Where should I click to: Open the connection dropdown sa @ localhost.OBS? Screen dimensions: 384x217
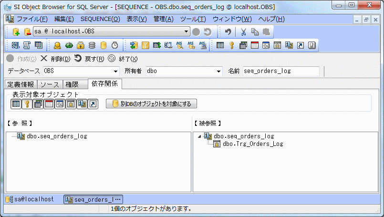187,32
